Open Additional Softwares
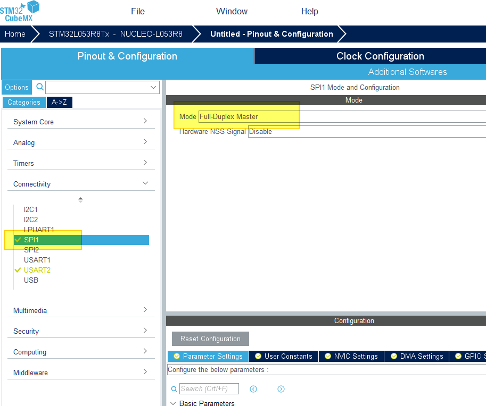The width and height of the screenshot is (486, 406). tap(407, 72)
